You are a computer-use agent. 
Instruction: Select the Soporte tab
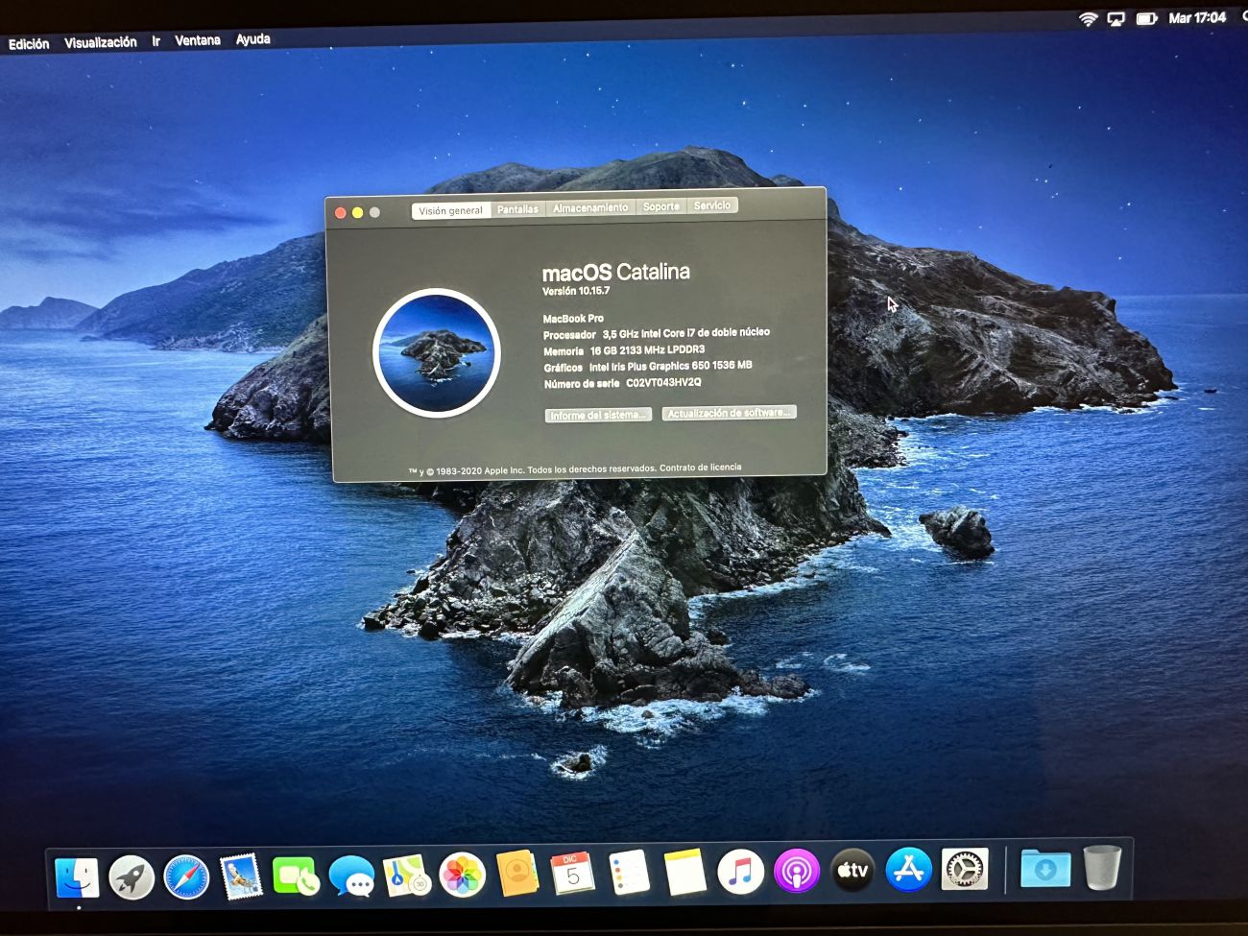tap(661, 206)
